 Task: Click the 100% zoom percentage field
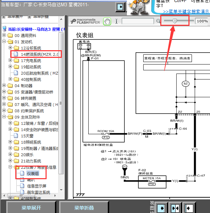coord(201,21)
